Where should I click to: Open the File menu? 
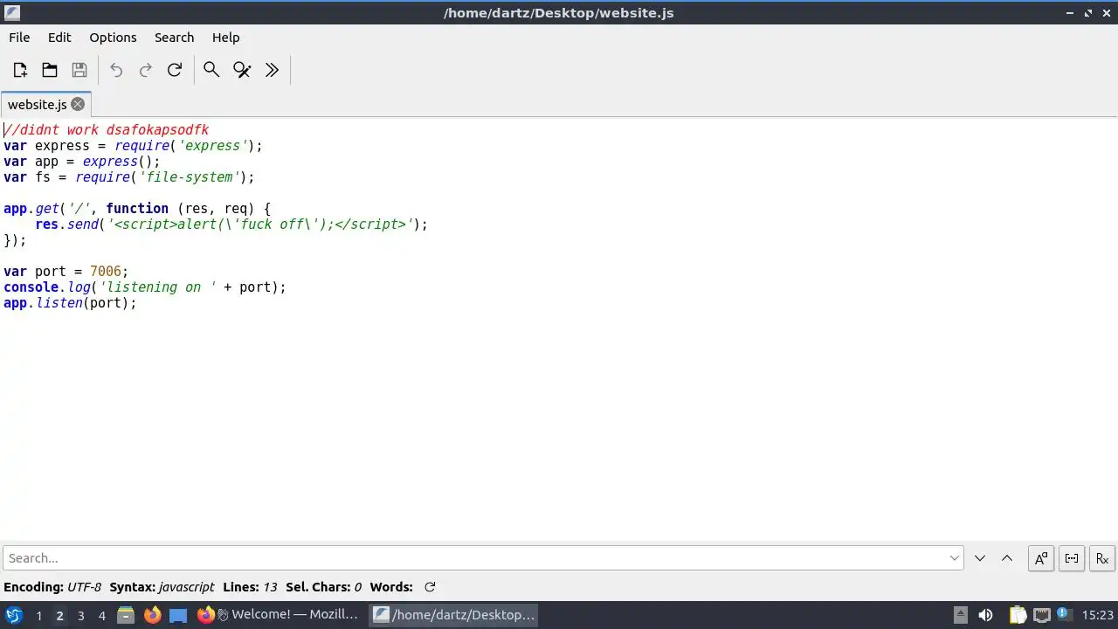tap(19, 38)
